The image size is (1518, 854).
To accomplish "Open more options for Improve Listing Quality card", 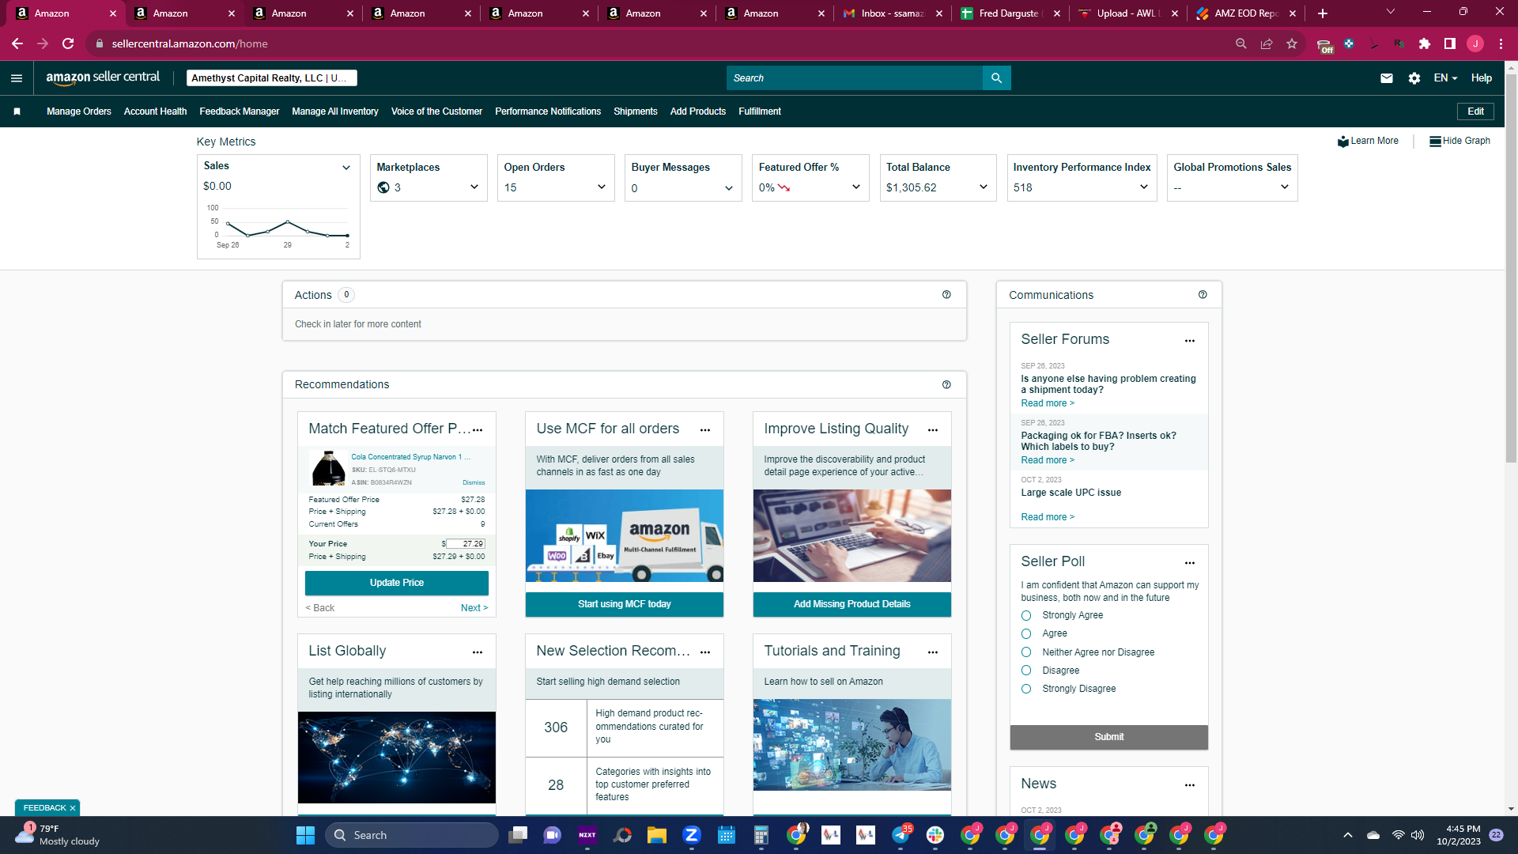I will [x=933, y=430].
